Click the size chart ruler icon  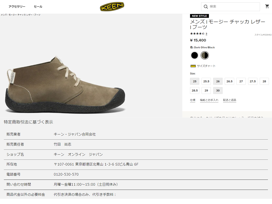193,66
